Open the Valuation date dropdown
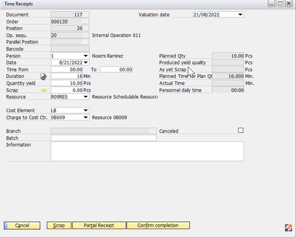Viewport: 296px width, 238px height. click(x=240, y=15)
